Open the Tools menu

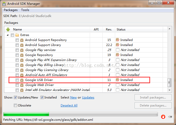pos(25,10)
